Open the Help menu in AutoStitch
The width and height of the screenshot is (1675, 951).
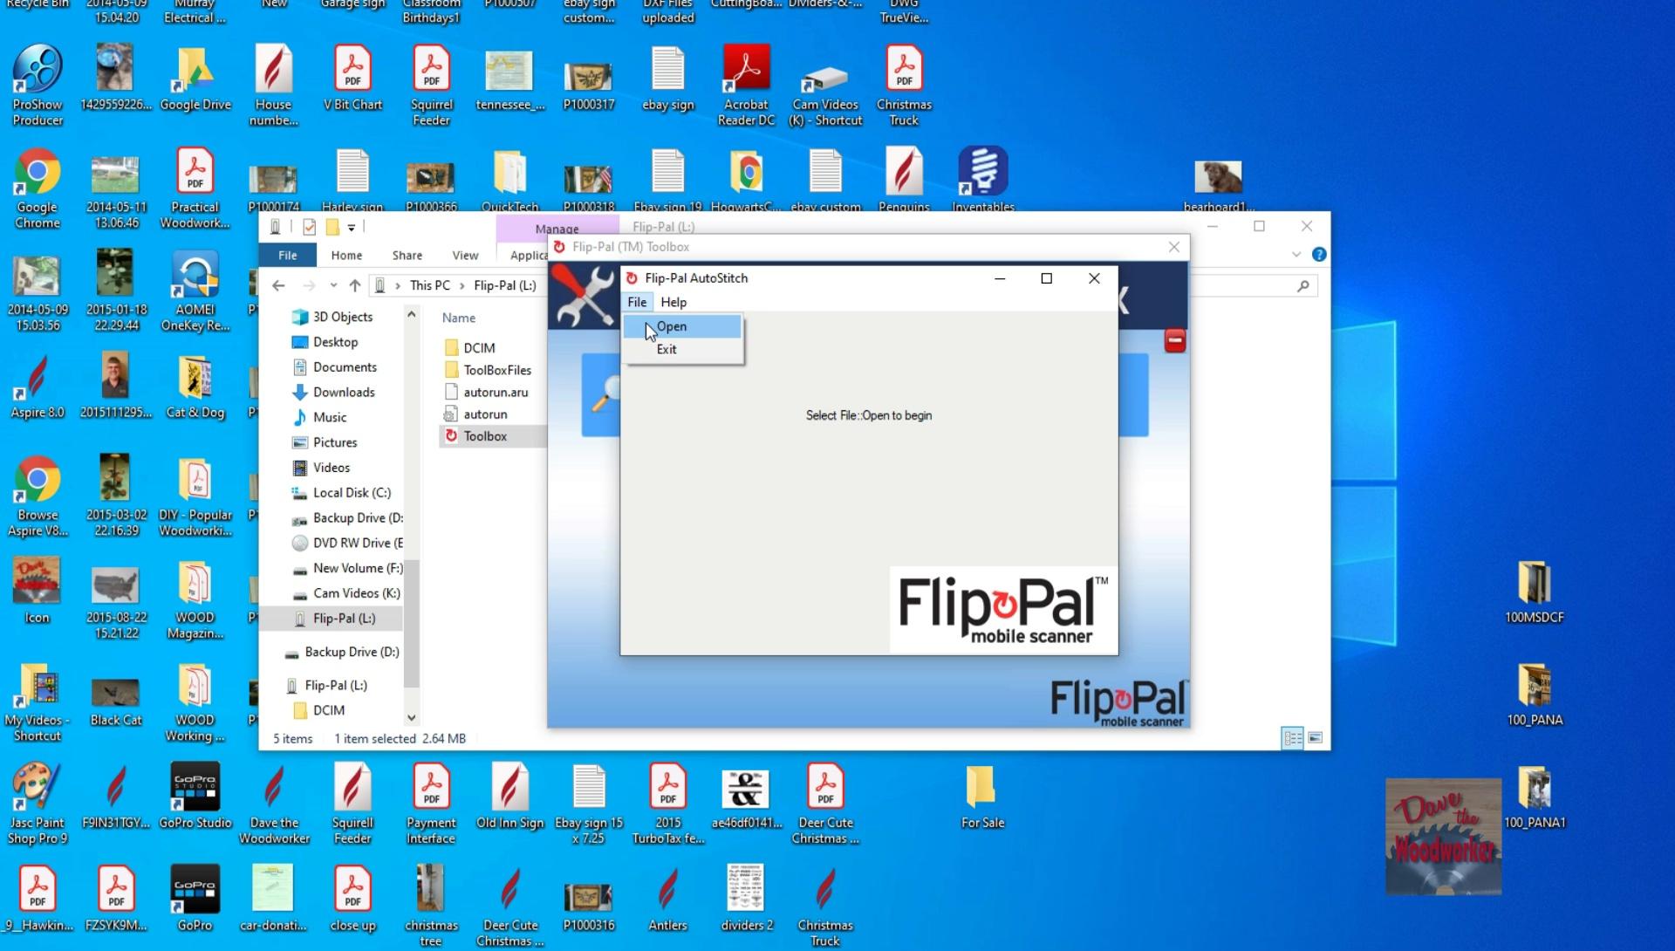point(673,302)
